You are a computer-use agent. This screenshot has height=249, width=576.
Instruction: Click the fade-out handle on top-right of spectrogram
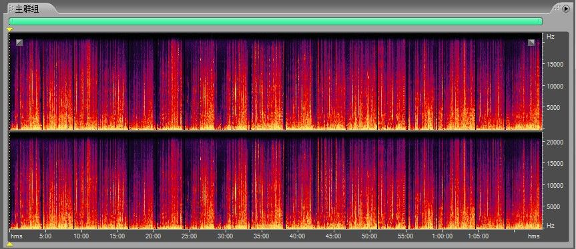pos(531,43)
